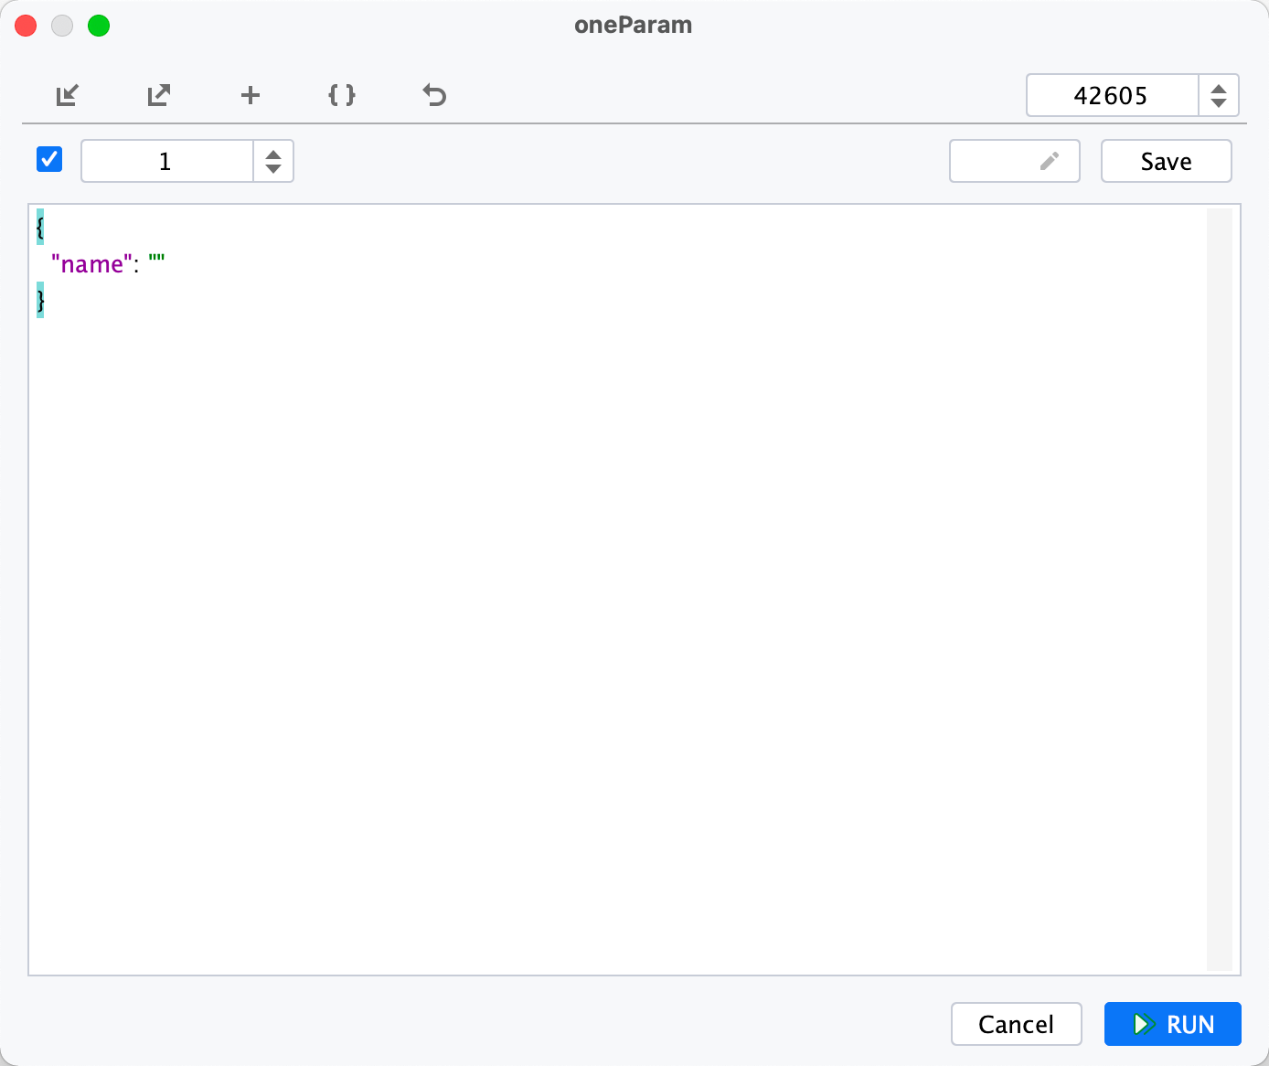This screenshot has height=1066, width=1269.
Task: Click the empty string value after "name"
Action: pyautogui.click(x=156, y=264)
